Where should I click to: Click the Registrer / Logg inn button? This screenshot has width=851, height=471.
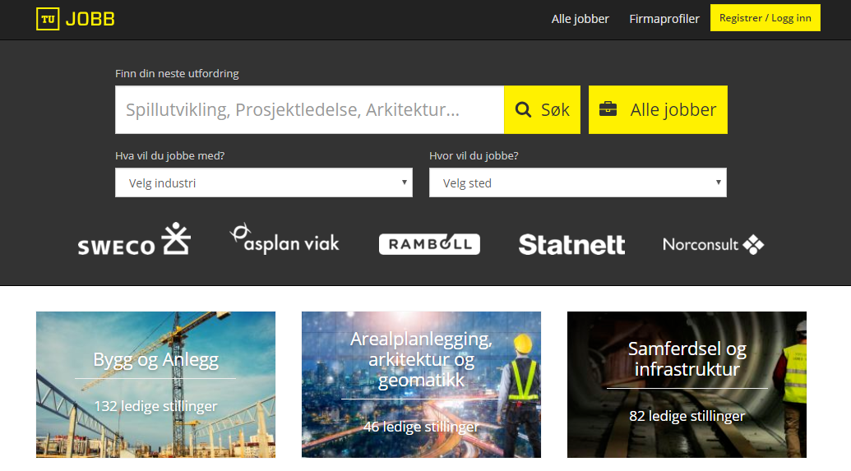click(x=765, y=18)
